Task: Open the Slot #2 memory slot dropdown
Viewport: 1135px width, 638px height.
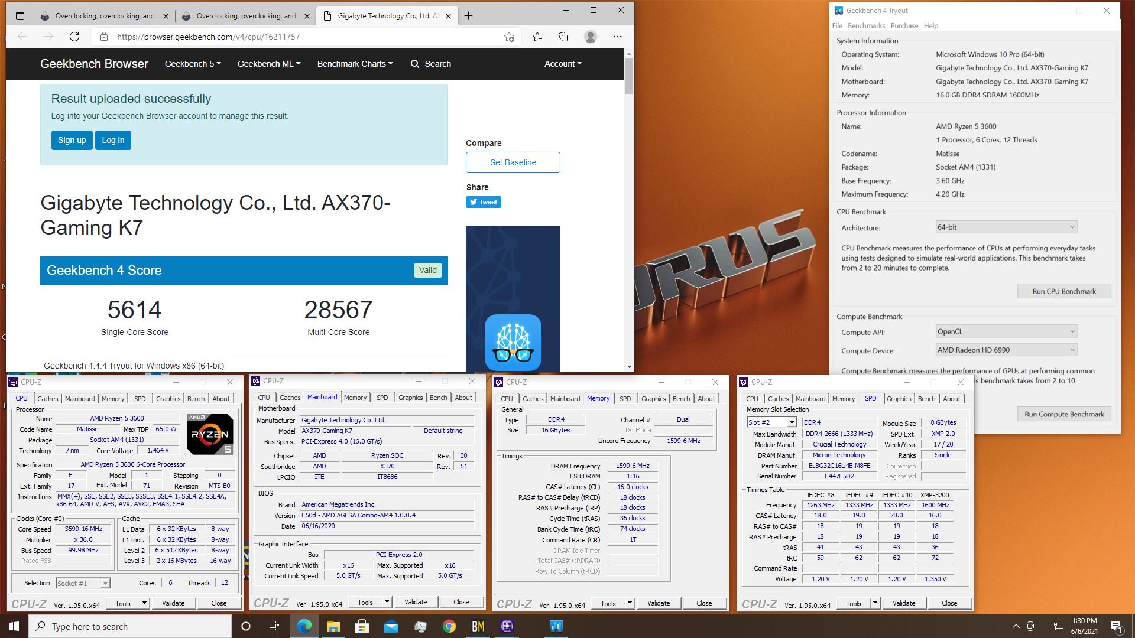Action: [x=771, y=422]
